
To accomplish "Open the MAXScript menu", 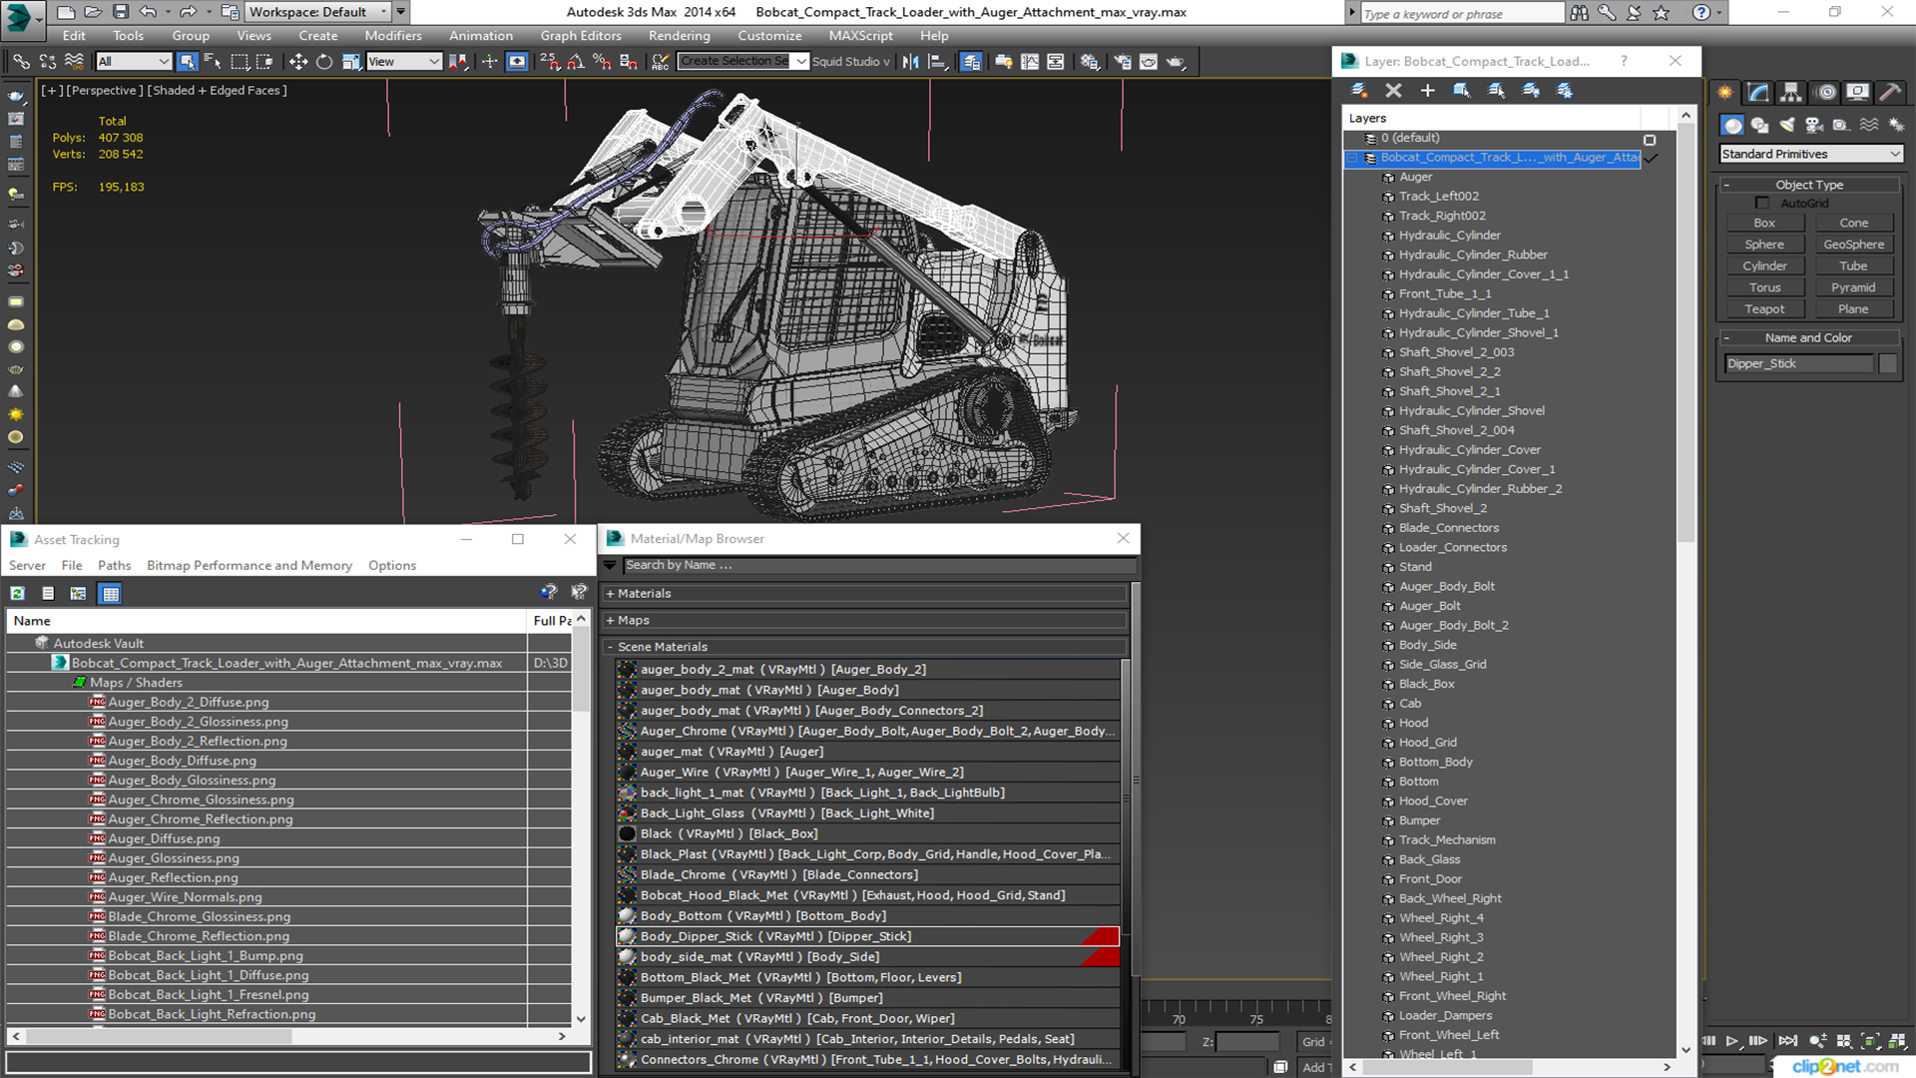I will [860, 36].
